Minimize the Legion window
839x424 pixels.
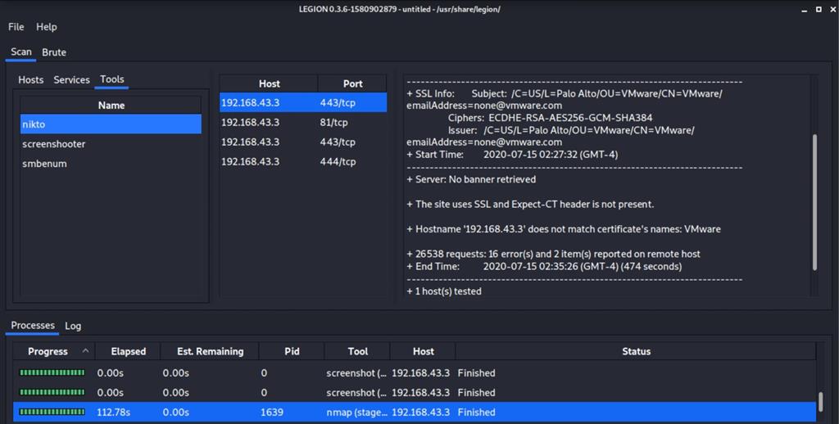click(805, 10)
